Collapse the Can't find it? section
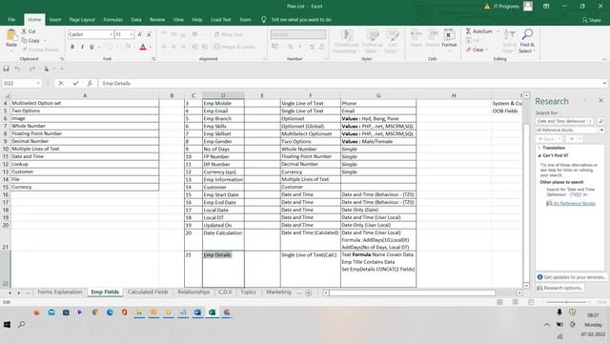The image size is (610, 343). pyautogui.click(x=539, y=155)
